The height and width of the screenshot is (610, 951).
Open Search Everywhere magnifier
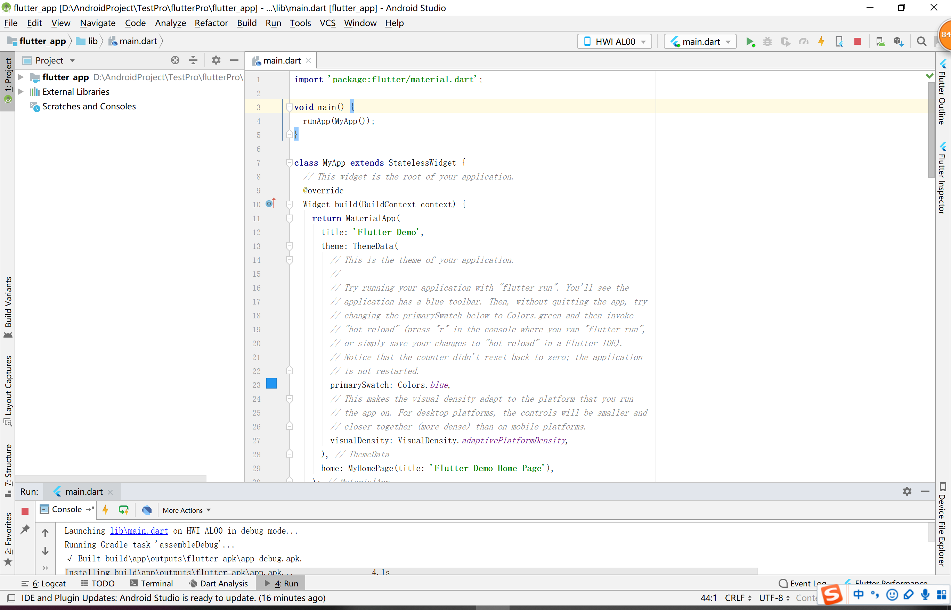(922, 42)
